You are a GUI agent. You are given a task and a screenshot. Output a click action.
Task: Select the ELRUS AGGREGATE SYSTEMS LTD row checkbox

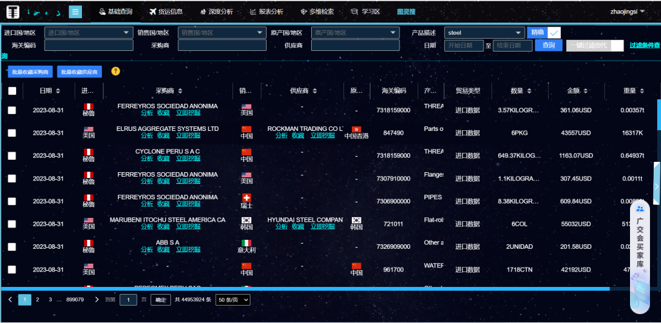12,133
